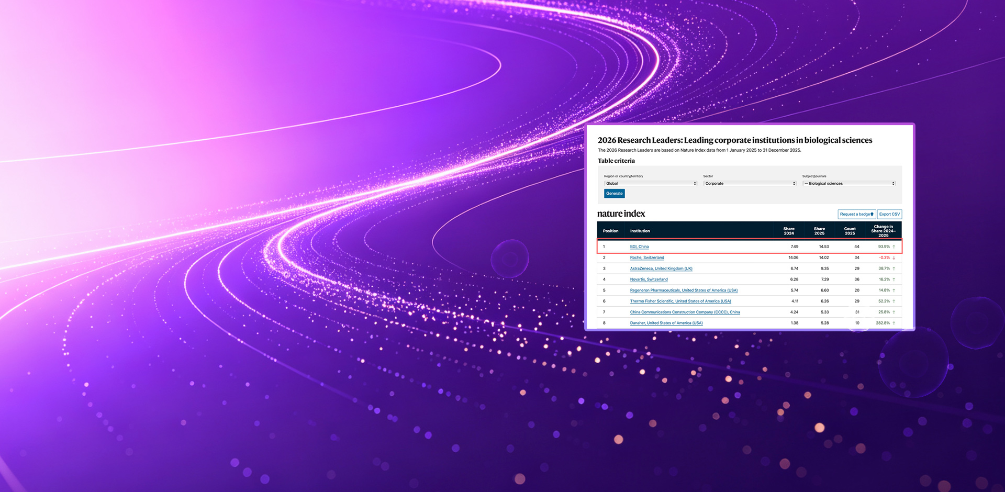
Task: Open the Danaher, United States link
Action: [x=666, y=323]
